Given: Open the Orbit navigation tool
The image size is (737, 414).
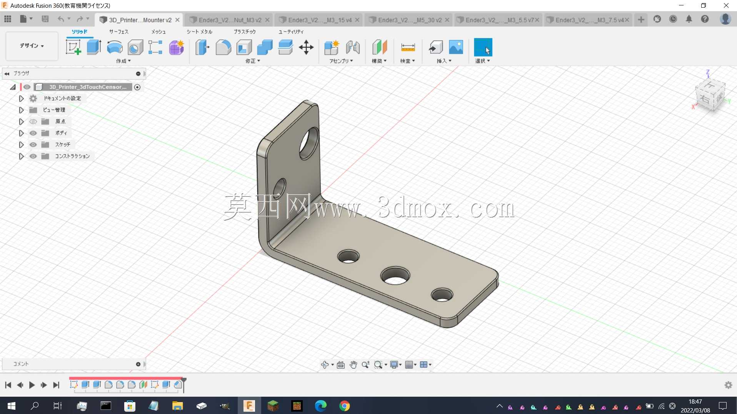Looking at the screenshot, I should click(x=325, y=364).
